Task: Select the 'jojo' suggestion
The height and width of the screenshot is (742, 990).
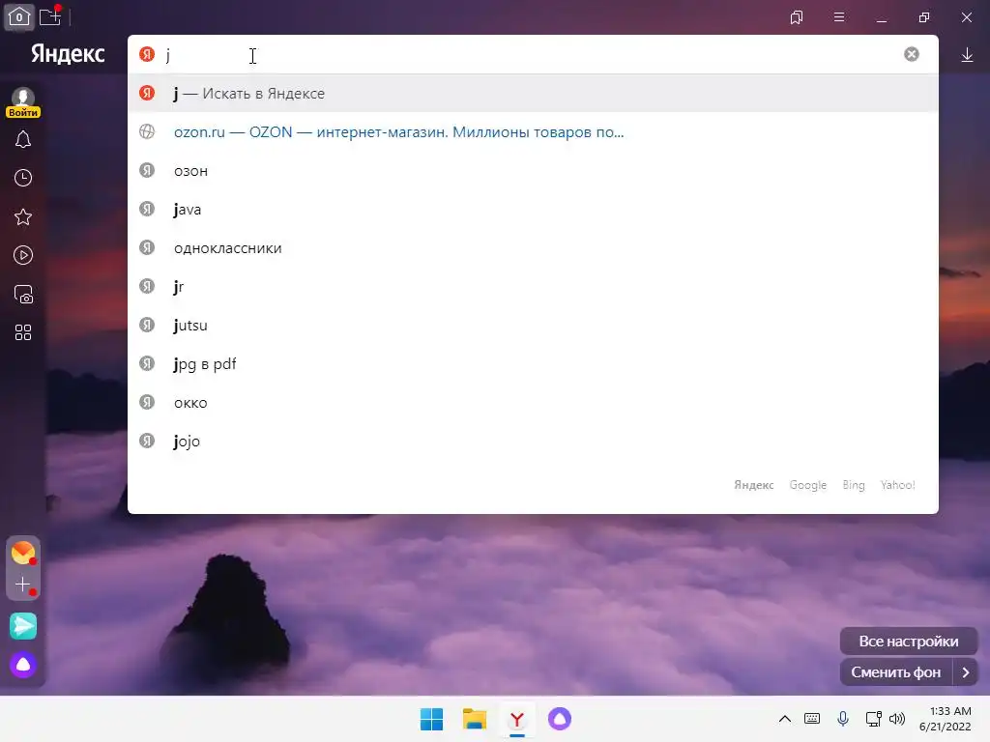Action: [533, 441]
